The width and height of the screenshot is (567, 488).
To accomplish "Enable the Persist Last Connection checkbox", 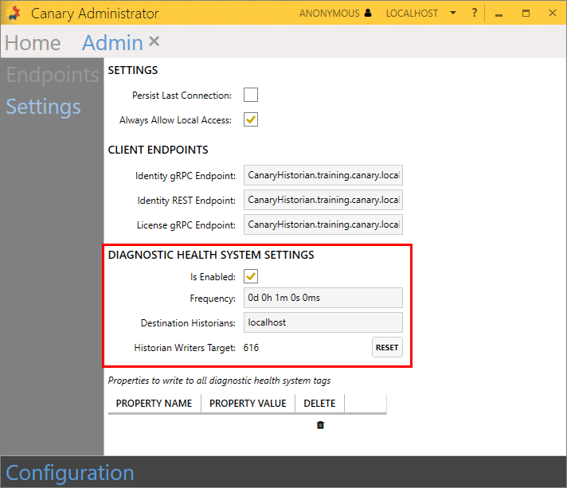I will (251, 96).
